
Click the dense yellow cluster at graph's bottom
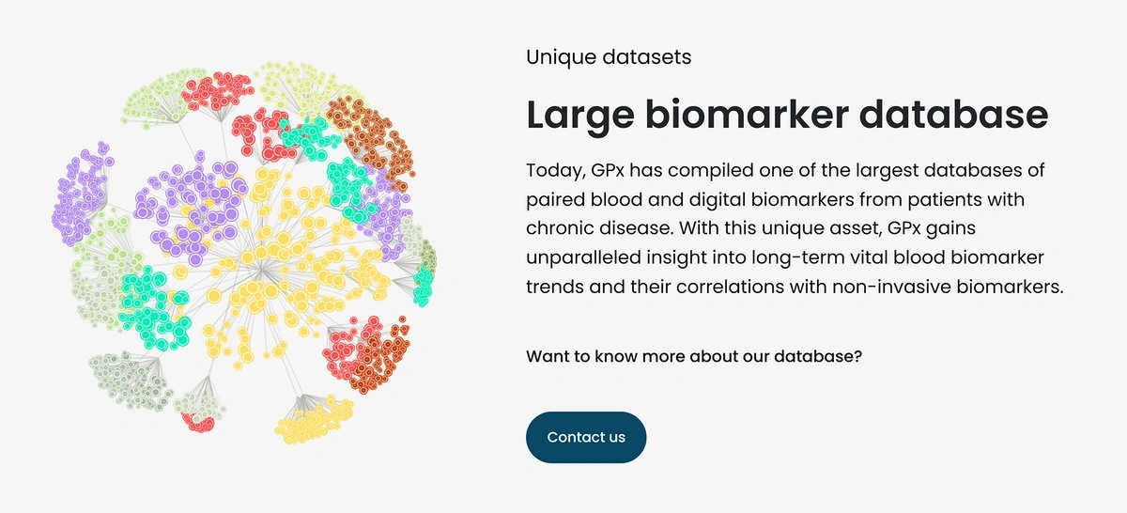pyautogui.click(x=313, y=418)
